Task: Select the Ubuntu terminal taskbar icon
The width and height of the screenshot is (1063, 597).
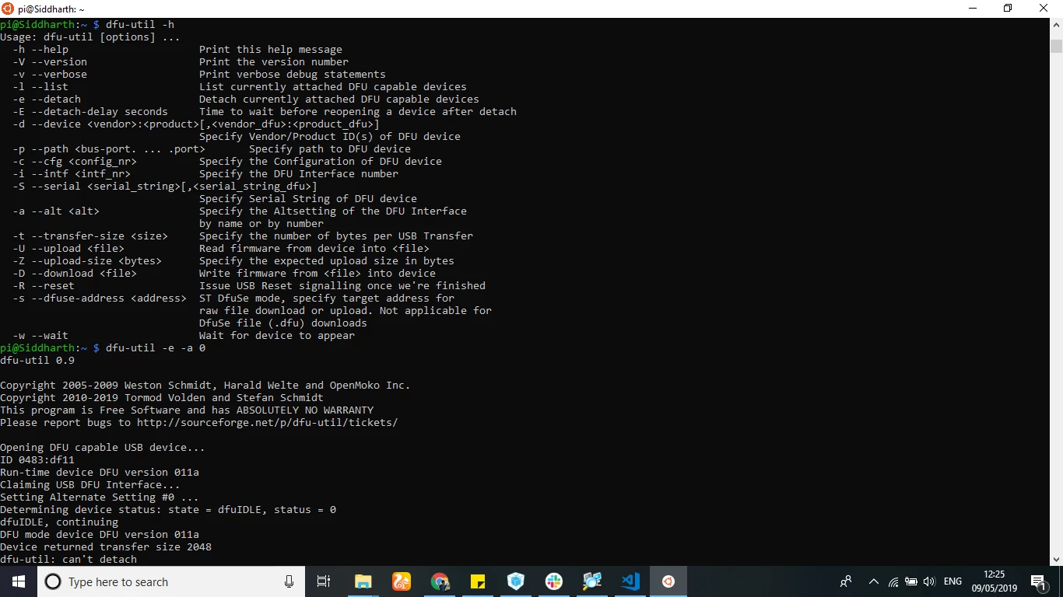Action: (668, 581)
